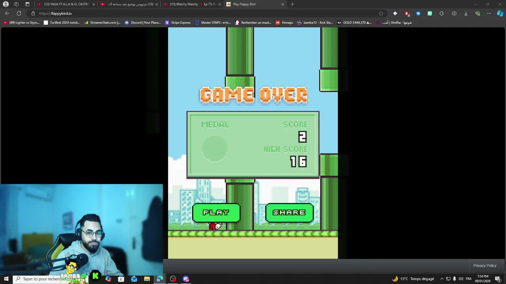Open the 13°C Temps dégagé weather widget
Viewport: 506px width, 284px height.
pyautogui.click(x=413, y=279)
